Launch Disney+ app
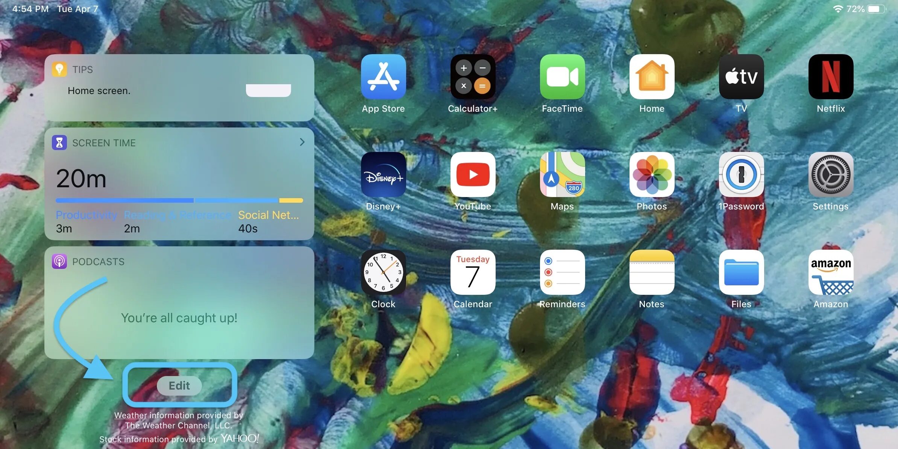This screenshot has width=898, height=449. point(383,174)
